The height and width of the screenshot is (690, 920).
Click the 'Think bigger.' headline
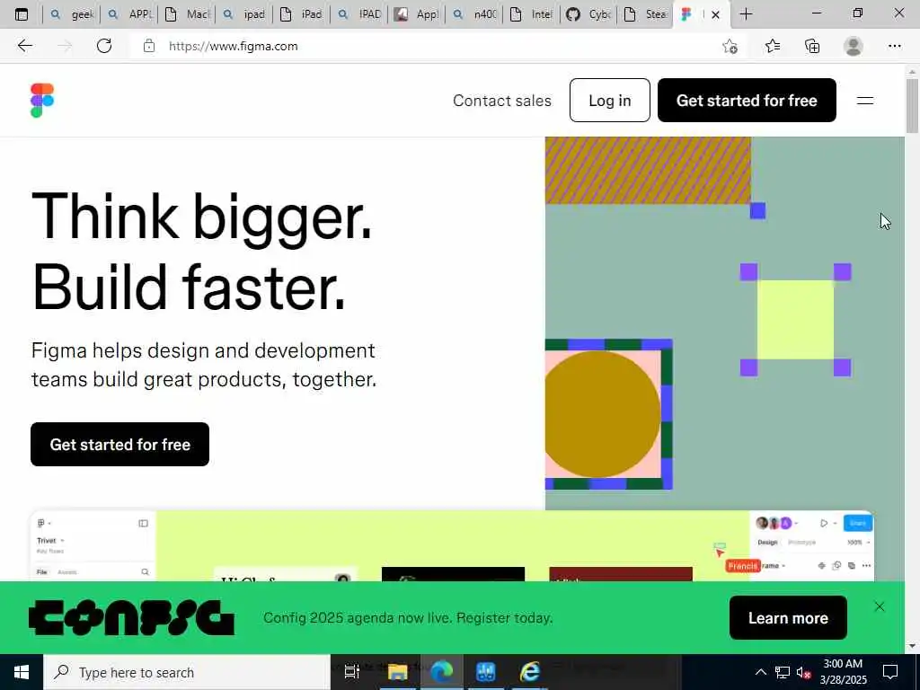(x=201, y=217)
